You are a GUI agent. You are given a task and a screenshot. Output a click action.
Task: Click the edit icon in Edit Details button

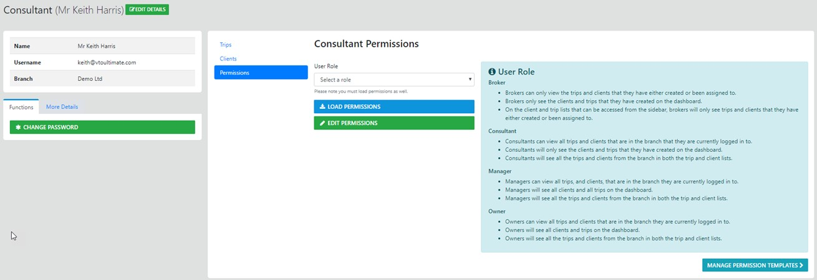pos(132,10)
